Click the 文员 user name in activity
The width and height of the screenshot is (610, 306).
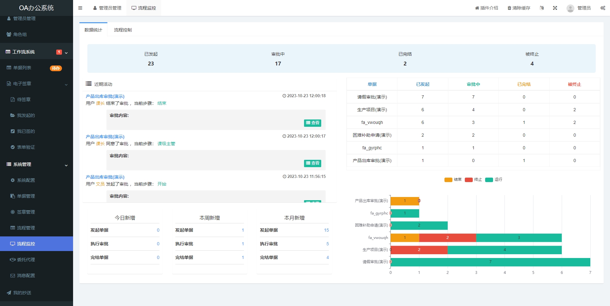pos(100,184)
